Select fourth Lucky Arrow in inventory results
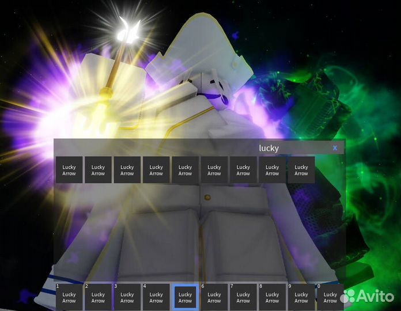 (x=156, y=170)
